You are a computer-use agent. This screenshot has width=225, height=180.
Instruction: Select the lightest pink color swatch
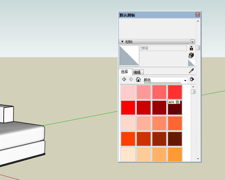128,92
